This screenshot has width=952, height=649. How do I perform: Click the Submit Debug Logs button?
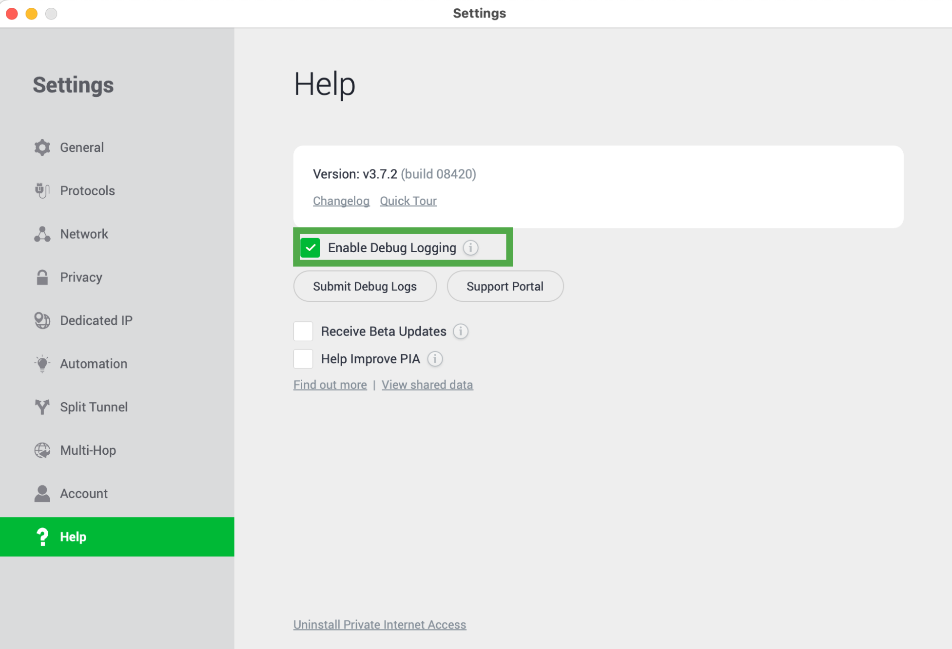pos(365,286)
